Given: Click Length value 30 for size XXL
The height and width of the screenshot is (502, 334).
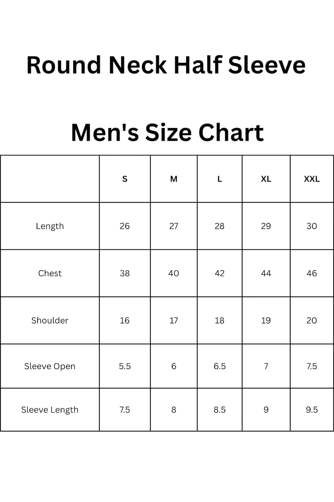Looking at the screenshot, I should coord(312,226).
